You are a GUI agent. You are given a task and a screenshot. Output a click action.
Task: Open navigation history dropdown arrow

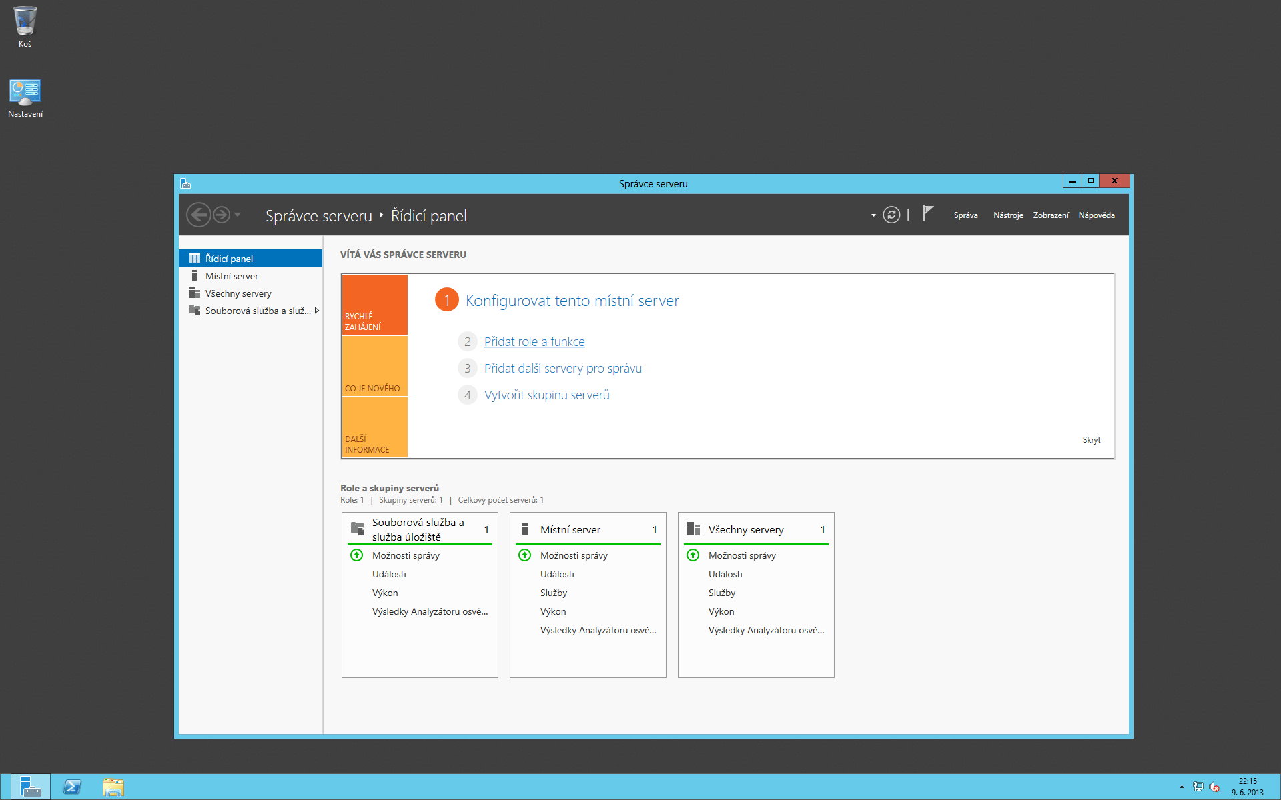pos(238,215)
